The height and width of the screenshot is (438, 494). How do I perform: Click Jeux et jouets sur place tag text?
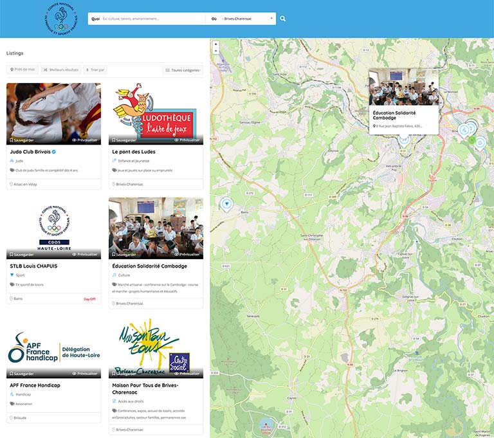point(145,170)
